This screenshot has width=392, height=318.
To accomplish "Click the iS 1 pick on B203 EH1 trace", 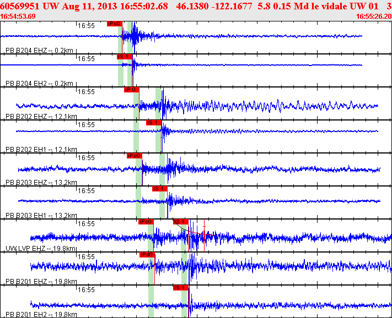I will [160, 189].
